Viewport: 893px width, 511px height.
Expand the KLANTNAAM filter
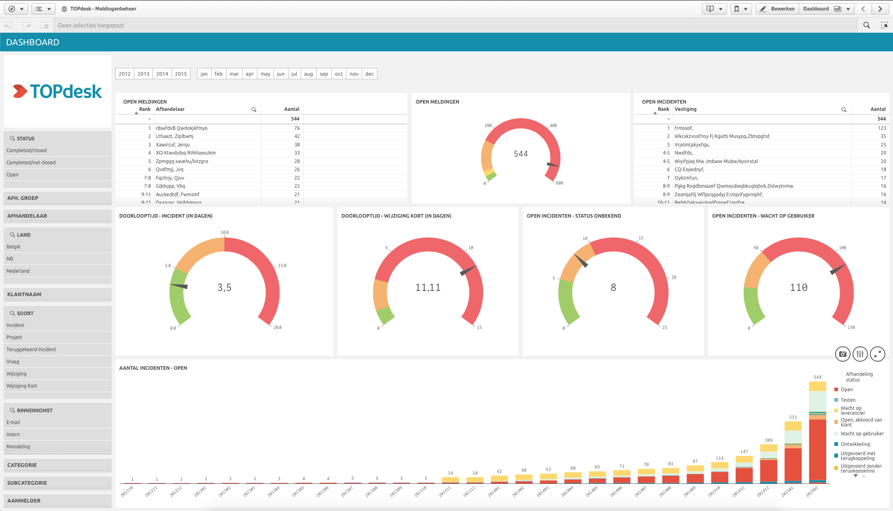click(57, 295)
